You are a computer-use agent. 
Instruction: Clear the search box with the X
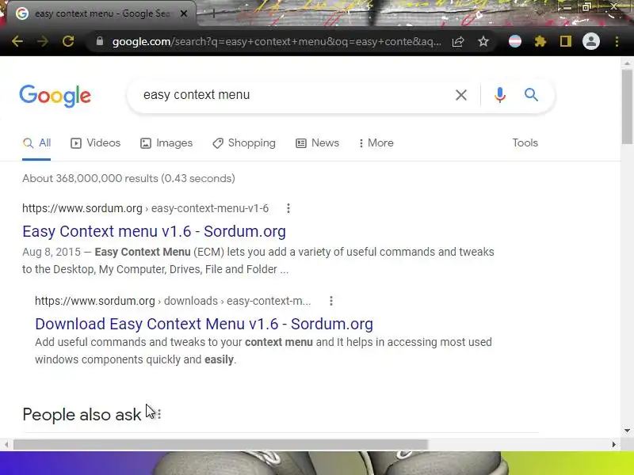461,95
